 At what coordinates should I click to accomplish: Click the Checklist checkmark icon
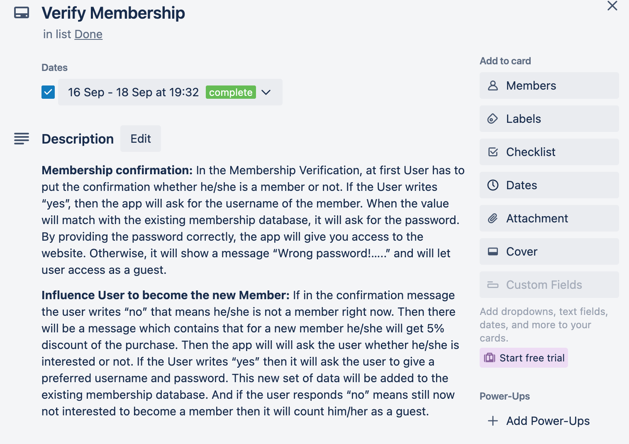pyautogui.click(x=492, y=152)
